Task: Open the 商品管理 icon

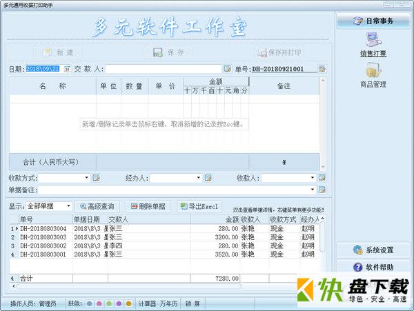Action: [373, 75]
